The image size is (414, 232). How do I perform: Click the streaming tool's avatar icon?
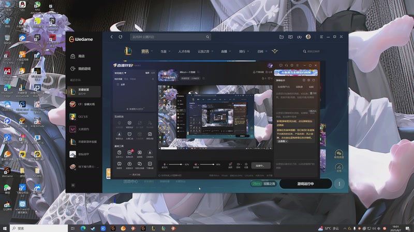point(270,65)
